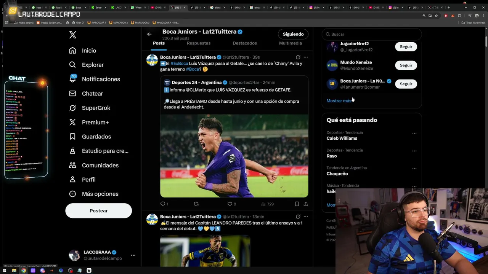Open the Luís Vázquez celebration photo
488x274 pixels.
pyautogui.click(x=234, y=156)
